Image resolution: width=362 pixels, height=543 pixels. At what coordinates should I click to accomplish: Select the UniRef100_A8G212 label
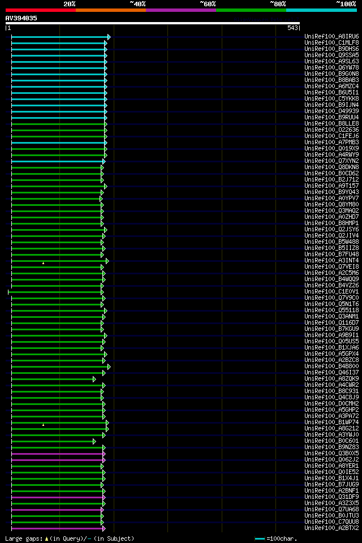pyautogui.click(x=331, y=429)
